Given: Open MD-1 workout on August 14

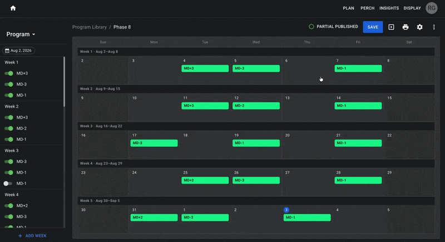Looking at the screenshot, I should click(358, 106).
